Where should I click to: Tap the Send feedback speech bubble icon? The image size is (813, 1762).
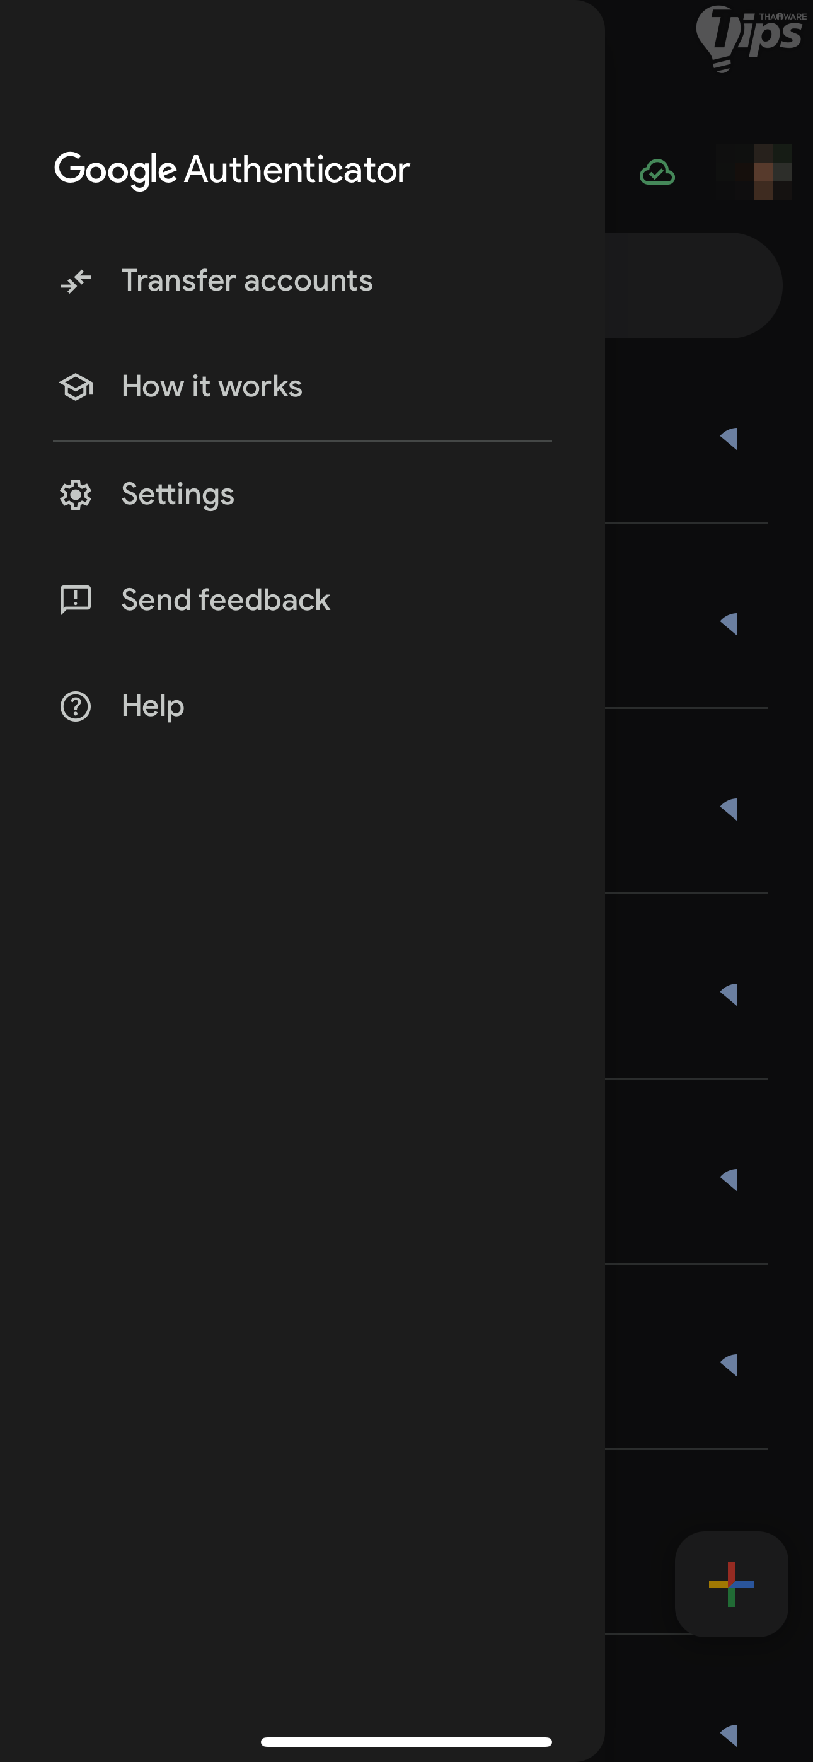click(75, 600)
